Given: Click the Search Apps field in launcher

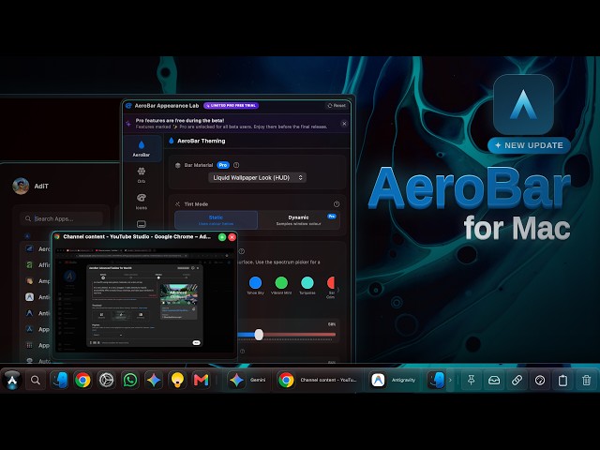Looking at the screenshot, I should click(61, 218).
